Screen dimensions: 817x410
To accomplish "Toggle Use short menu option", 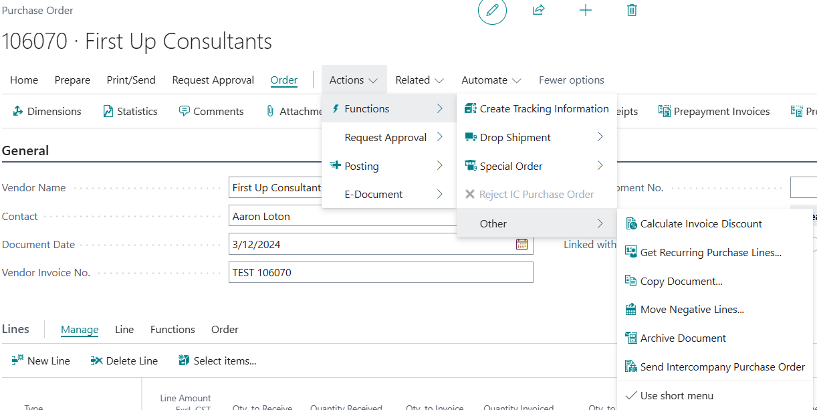I will pos(715,396).
